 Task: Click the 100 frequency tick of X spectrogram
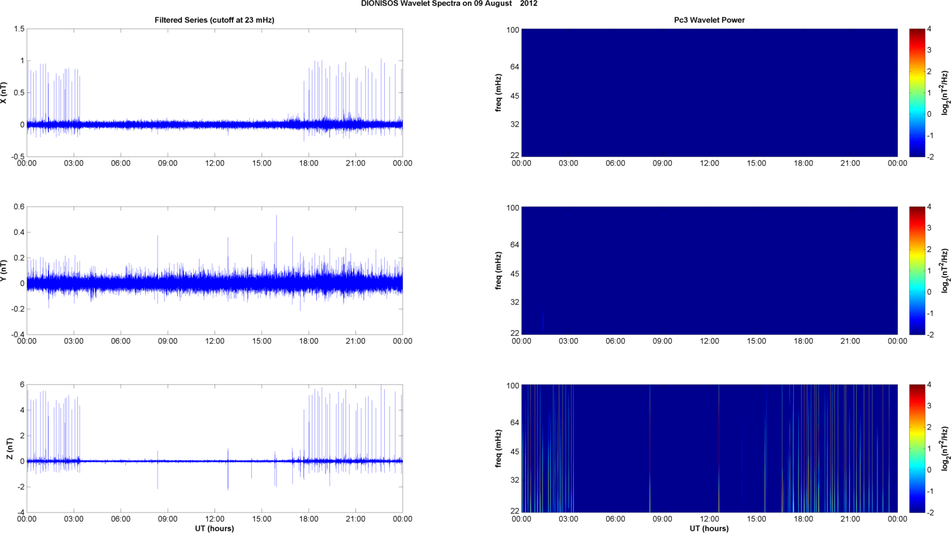point(513,30)
